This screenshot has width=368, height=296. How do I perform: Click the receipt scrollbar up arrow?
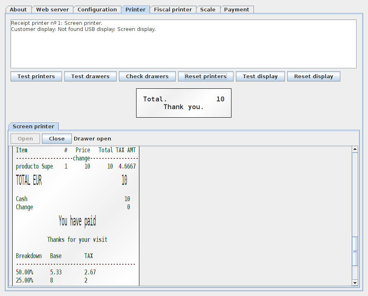[x=355, y=149]
